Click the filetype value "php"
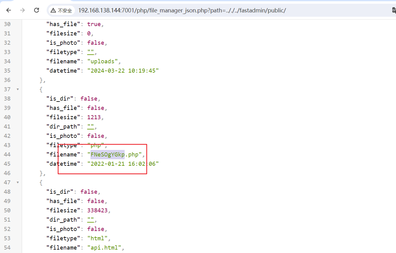396x253 pixels. click(96, 145)
